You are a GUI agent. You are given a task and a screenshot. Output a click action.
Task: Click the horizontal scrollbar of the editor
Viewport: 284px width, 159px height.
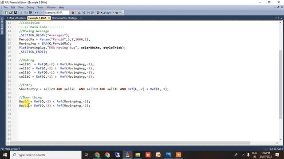point(130,143)
